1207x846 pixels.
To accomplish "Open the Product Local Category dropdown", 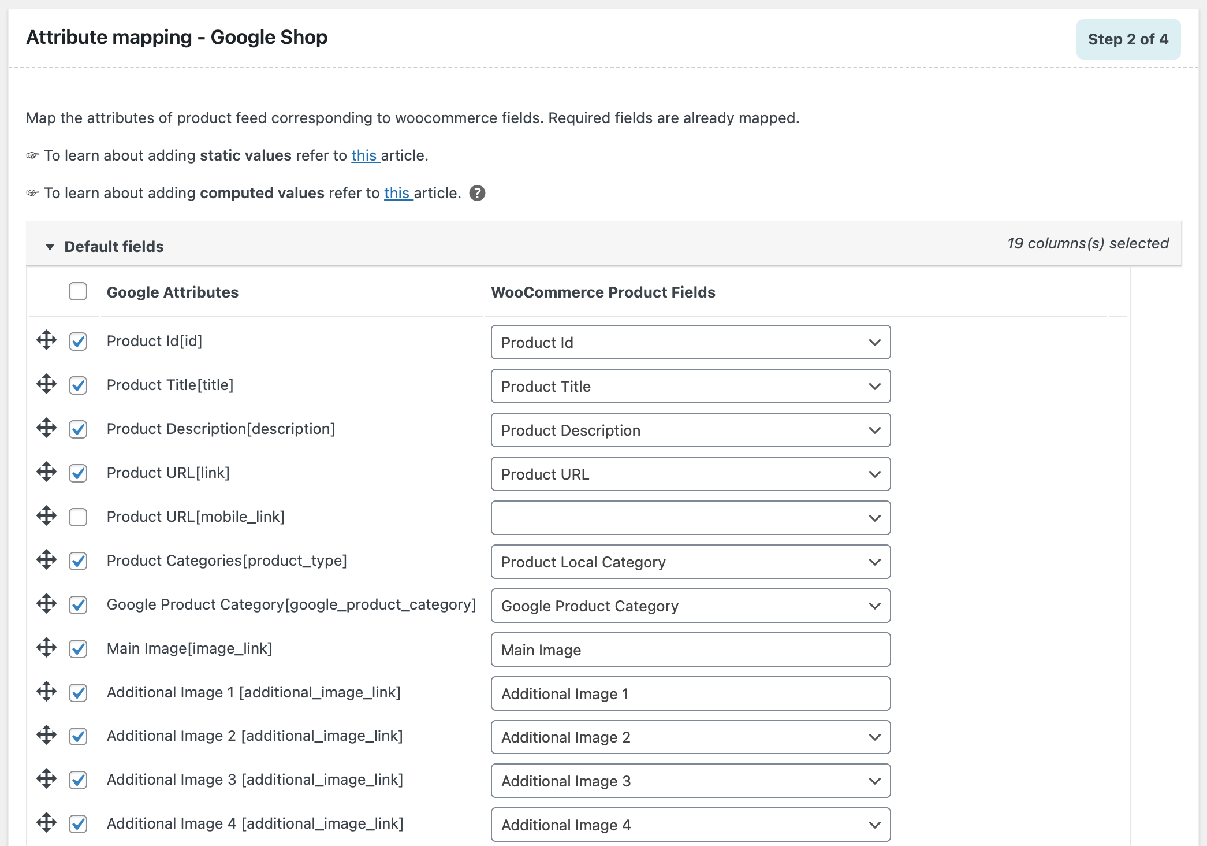I will click(x=690, y=562).
